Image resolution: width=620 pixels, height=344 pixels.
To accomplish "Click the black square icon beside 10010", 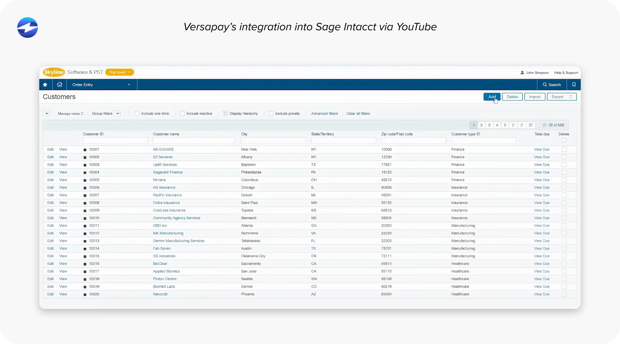I will [85, 218].
